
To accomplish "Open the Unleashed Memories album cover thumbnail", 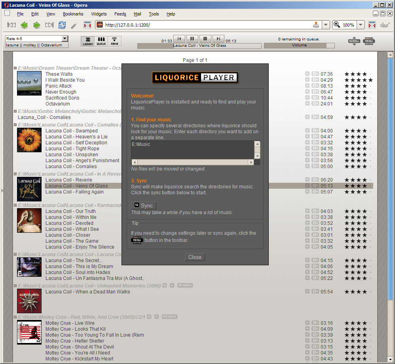I will pos(29,301).
